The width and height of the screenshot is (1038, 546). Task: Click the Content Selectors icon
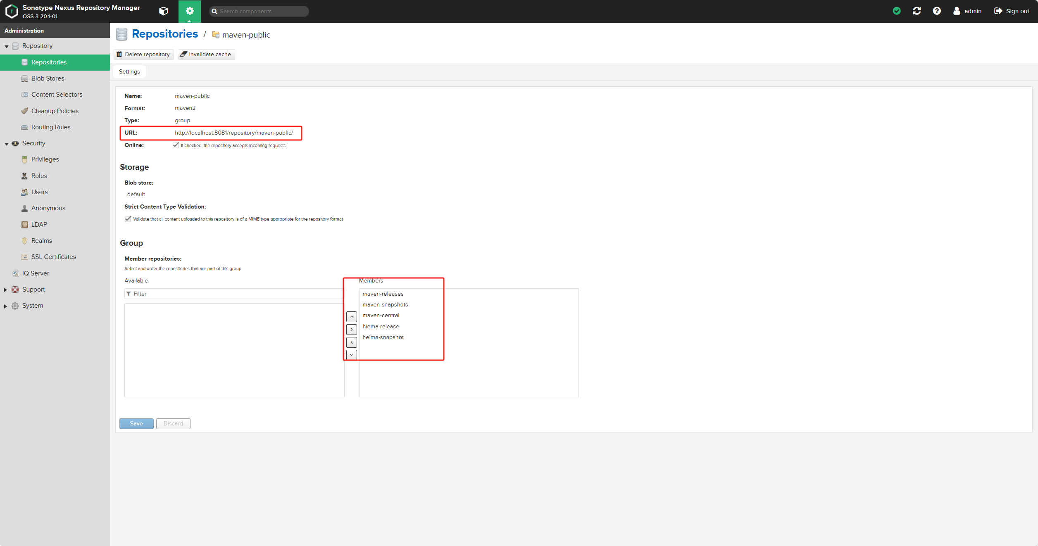25,95
